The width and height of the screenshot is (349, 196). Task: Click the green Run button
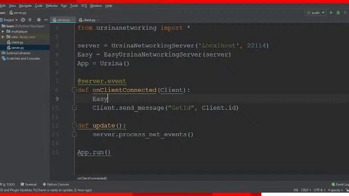(331, 13)
